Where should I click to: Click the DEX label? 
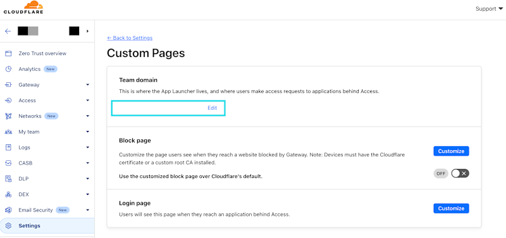coord(24,194)
